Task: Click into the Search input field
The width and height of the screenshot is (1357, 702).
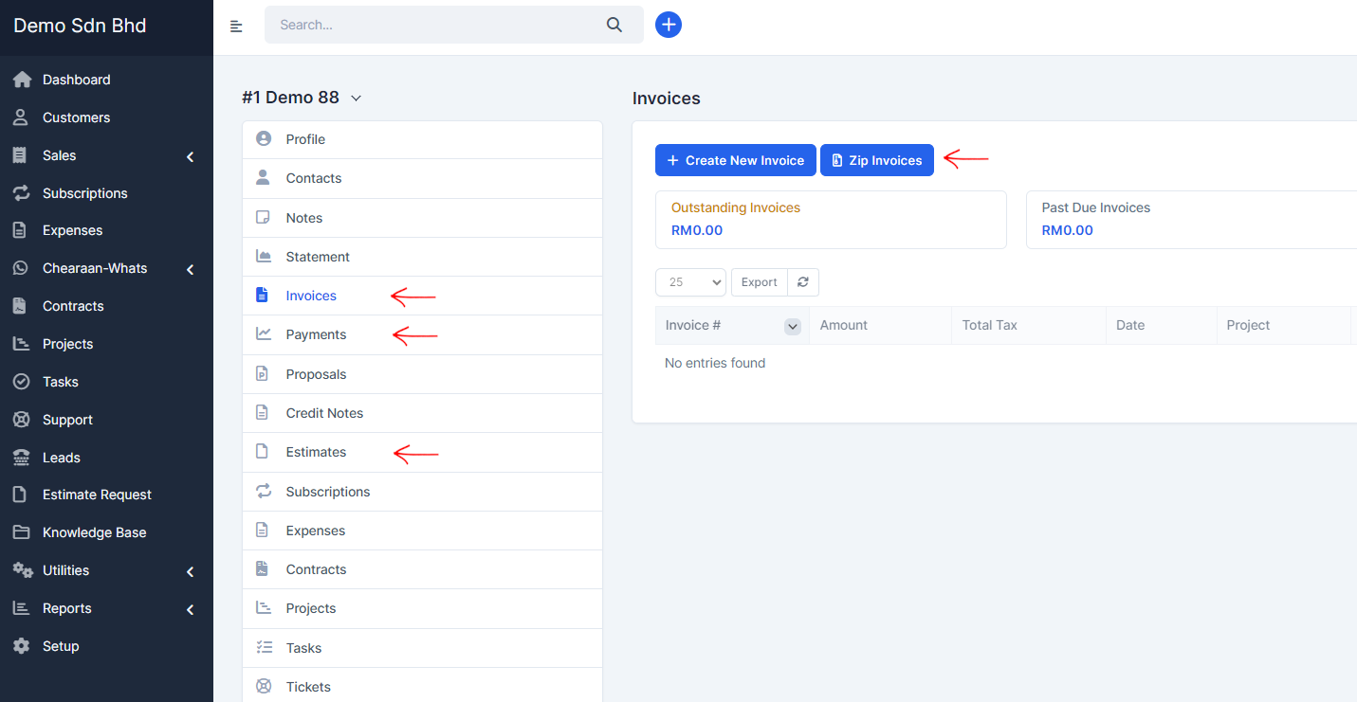Action: (436, 25)
